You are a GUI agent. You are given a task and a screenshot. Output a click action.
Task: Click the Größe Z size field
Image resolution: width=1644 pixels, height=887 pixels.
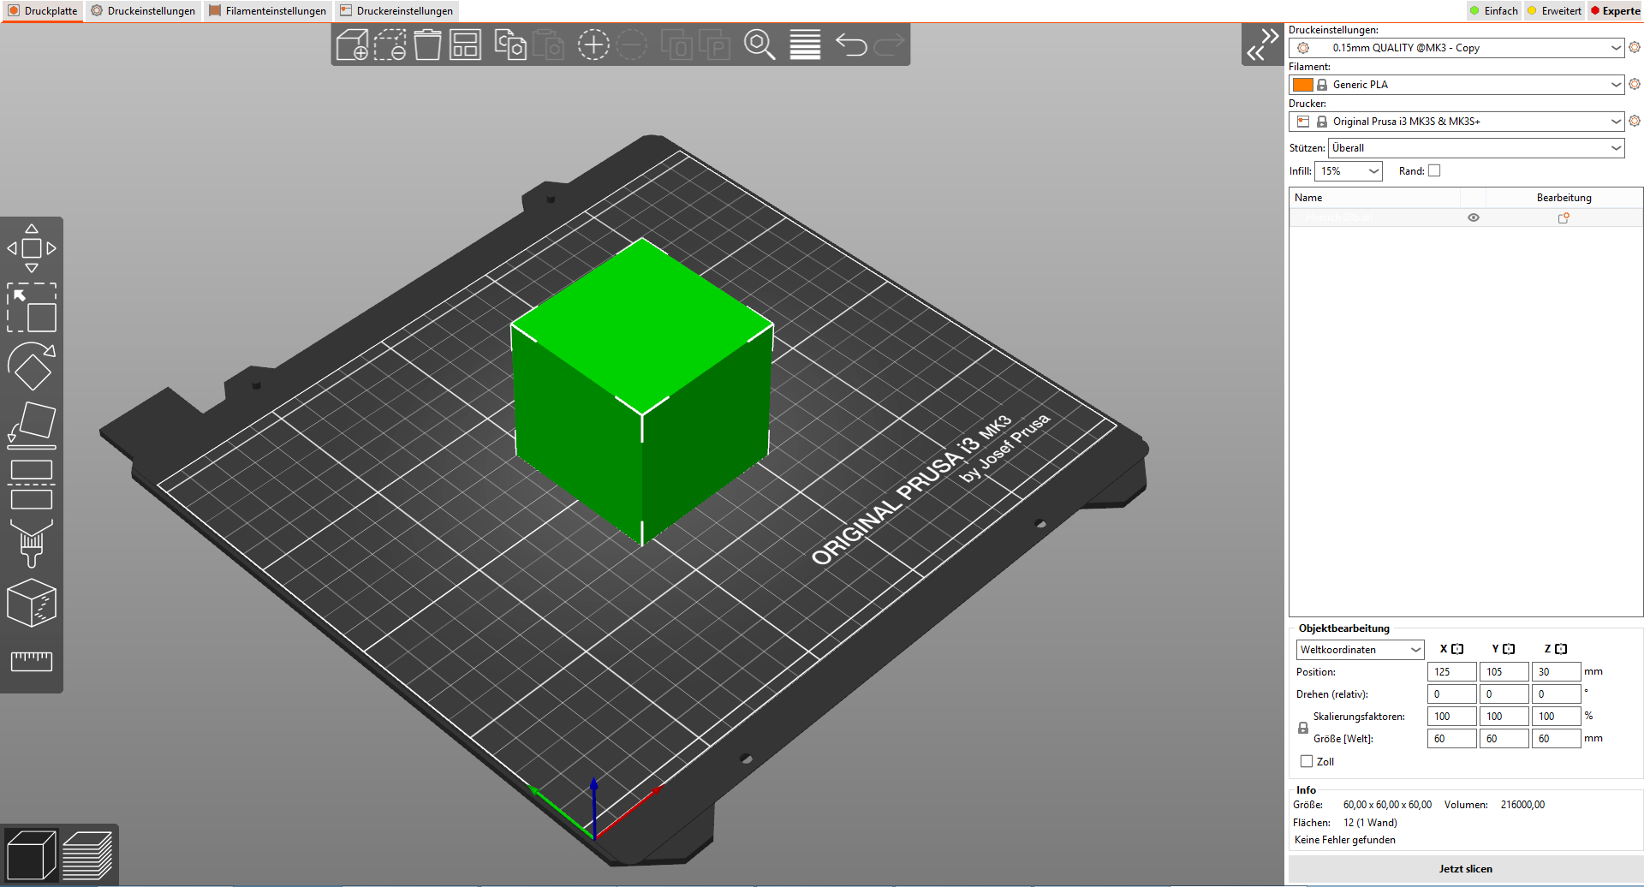(1556, 739)
